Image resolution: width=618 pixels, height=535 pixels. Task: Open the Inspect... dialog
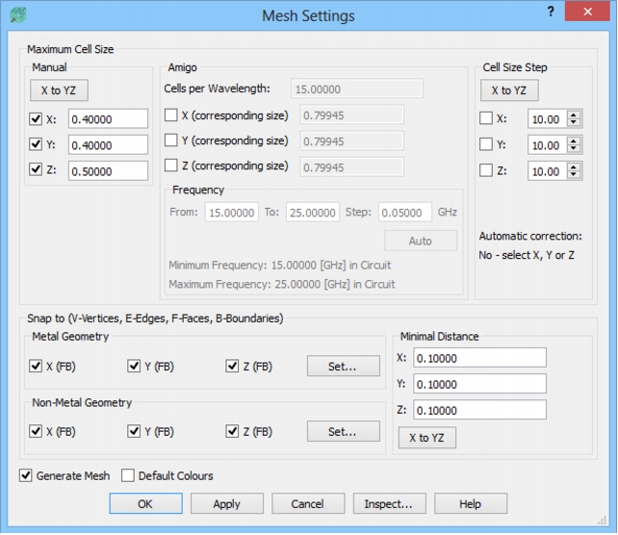pos(390,503)
